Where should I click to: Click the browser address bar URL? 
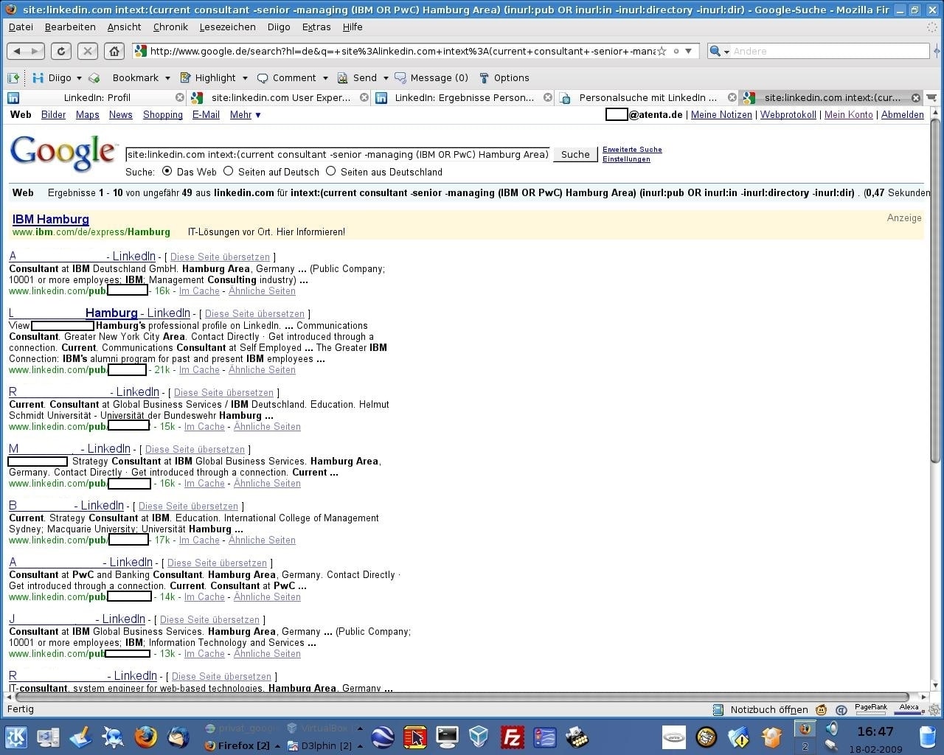tap(402, 51)
